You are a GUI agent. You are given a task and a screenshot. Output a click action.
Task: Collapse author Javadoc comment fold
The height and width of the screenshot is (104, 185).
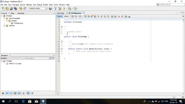[x=62, y=27]
